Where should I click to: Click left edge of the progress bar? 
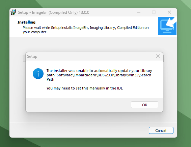pyautogui.click(x=24, y=58)
